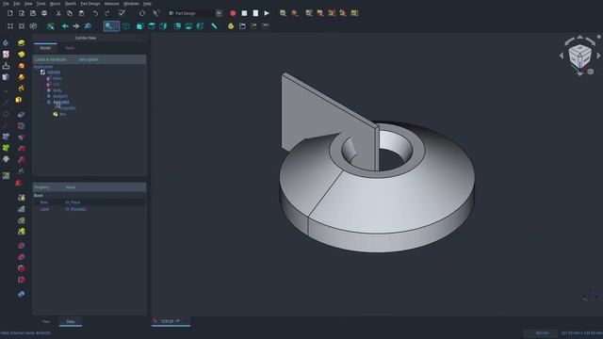Go forward with the right arrow icon
603x339 pixels.
coord(76,26)
